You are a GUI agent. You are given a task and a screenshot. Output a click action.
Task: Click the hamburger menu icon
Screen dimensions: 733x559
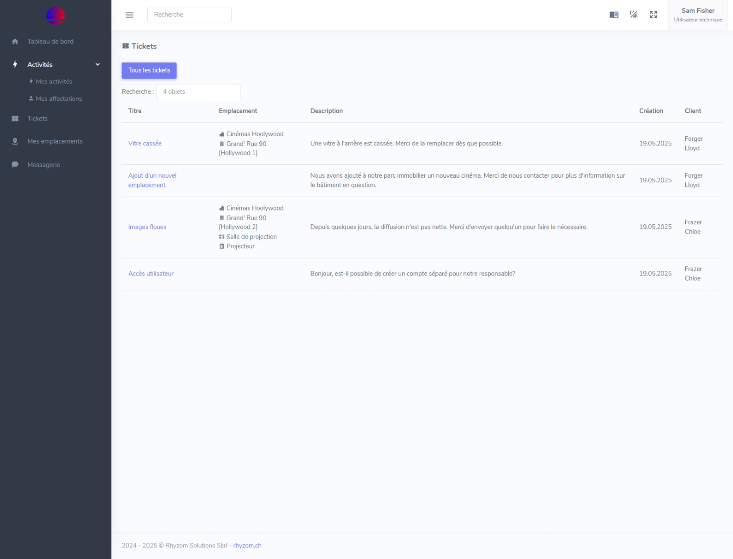point(129,15)
